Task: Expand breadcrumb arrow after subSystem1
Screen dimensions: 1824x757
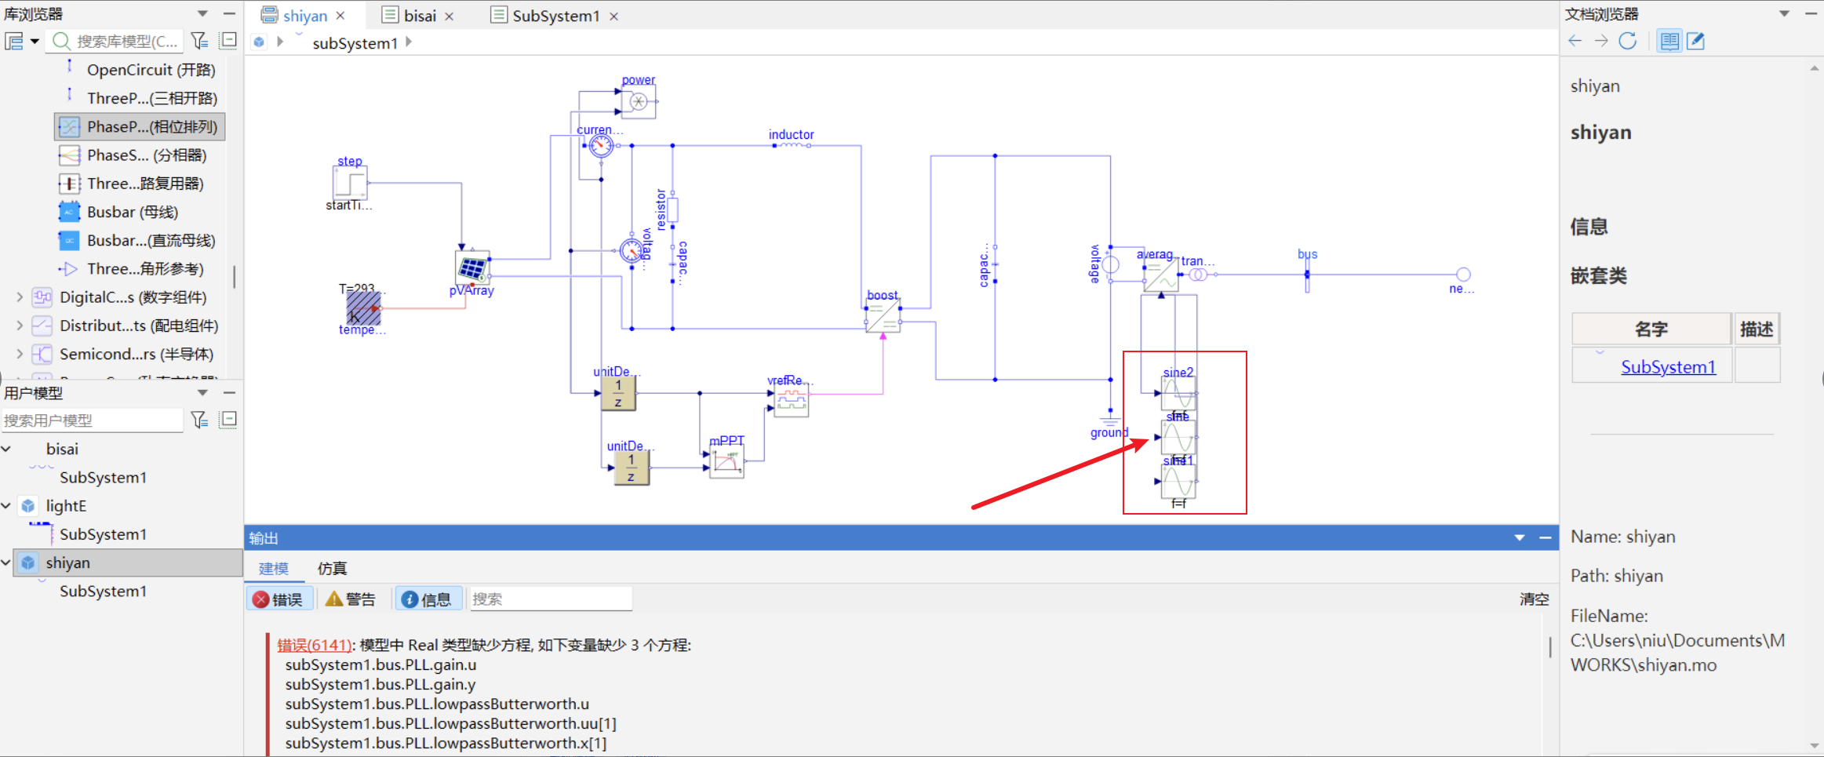Action: (409, 42)
